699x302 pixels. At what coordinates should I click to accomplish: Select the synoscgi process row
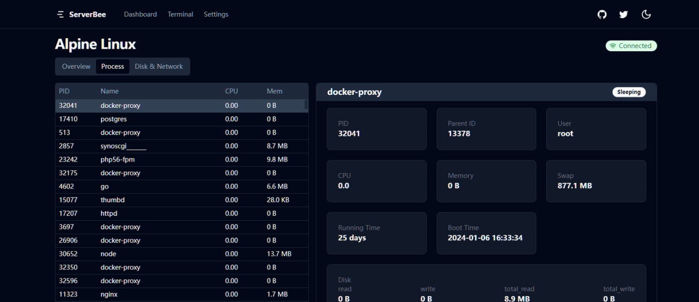[181, 146]
